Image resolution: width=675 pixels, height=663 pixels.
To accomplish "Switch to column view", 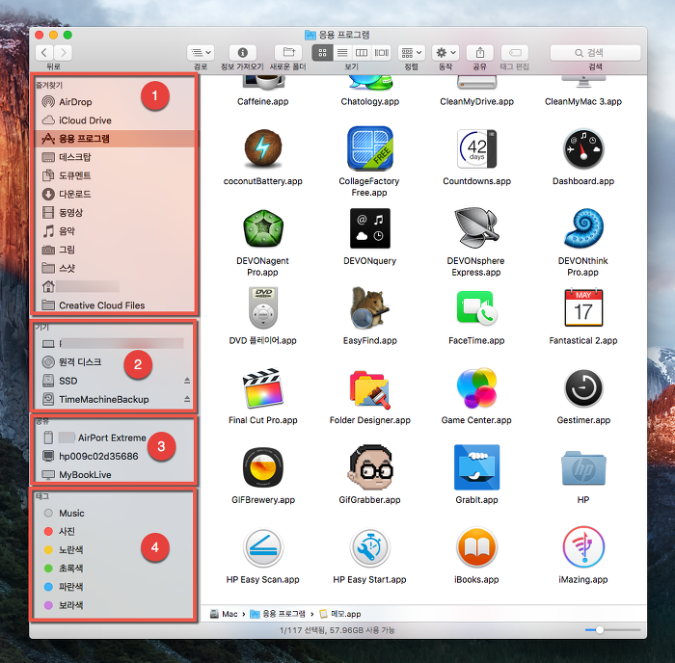I will tap(362, 52).
